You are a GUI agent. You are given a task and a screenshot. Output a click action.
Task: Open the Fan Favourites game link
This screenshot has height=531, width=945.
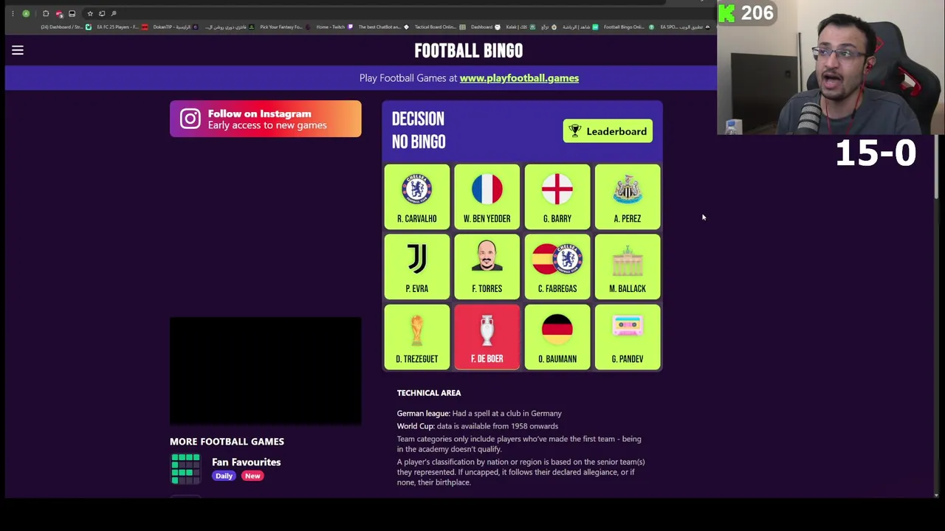point(246,462)
